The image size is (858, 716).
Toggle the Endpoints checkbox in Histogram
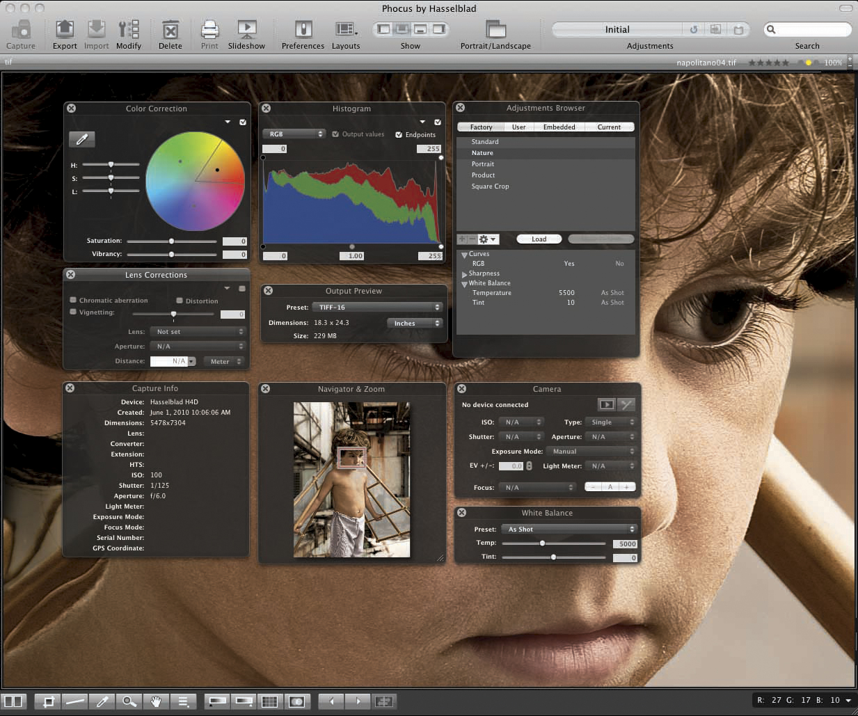(399, 135)
